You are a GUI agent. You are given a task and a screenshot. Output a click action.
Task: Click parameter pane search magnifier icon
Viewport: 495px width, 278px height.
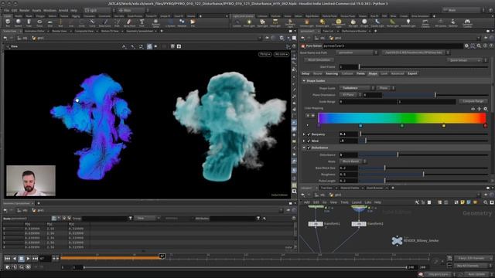479,46
